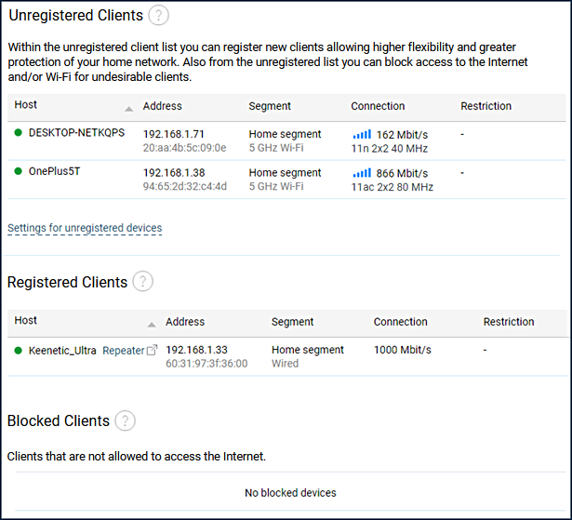
Task: Sort unregistered clients by Host arrow
Action: pos(128,108)
